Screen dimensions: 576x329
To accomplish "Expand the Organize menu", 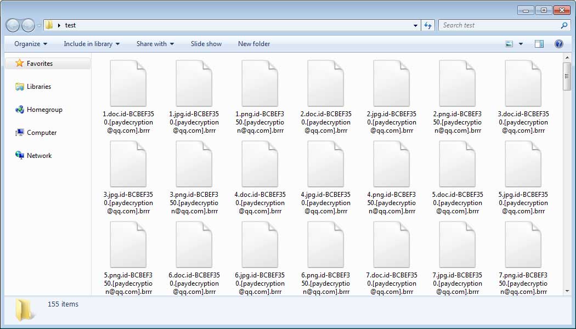I will 31,44.
